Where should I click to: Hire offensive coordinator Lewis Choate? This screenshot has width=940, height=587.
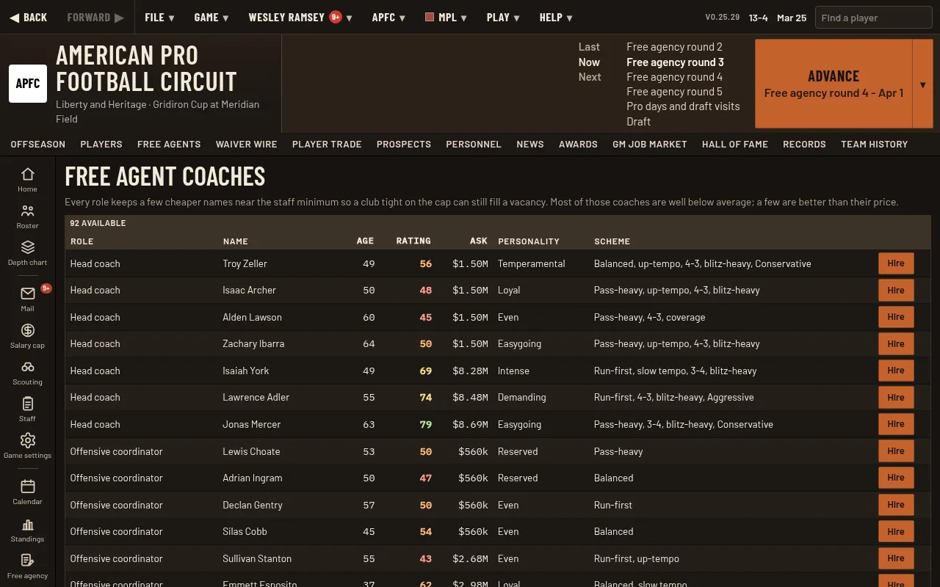[896, 451]
